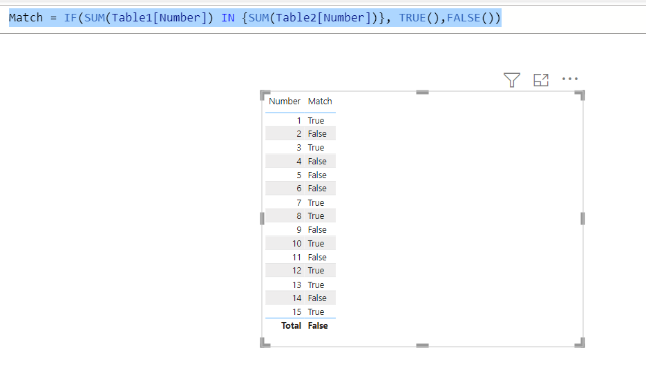Click the visual's right middle resize handle
This screenshot has width=646, height=384.
582,218
